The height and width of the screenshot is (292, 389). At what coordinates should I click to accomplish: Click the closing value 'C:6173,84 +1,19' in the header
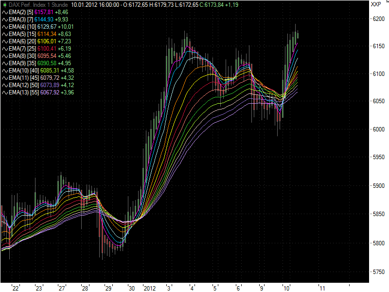[219, 5]
